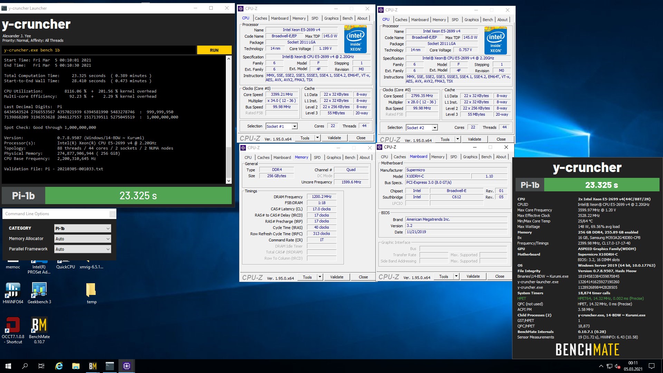The image size is (663, 373).
Task: Click the taskbar Search magnifier icon
Action: point(25,366)
